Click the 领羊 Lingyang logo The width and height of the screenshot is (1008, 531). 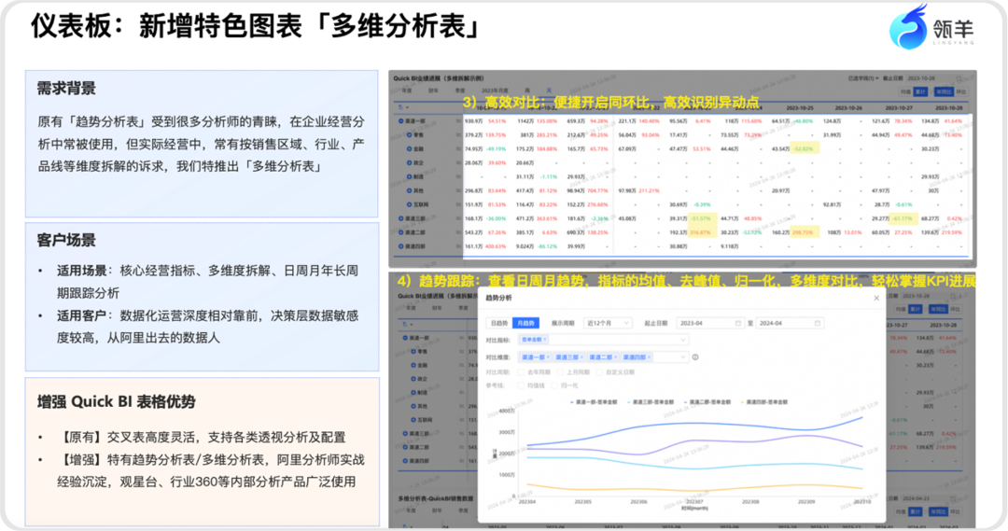pyautogui.click(x=932, y=27)
